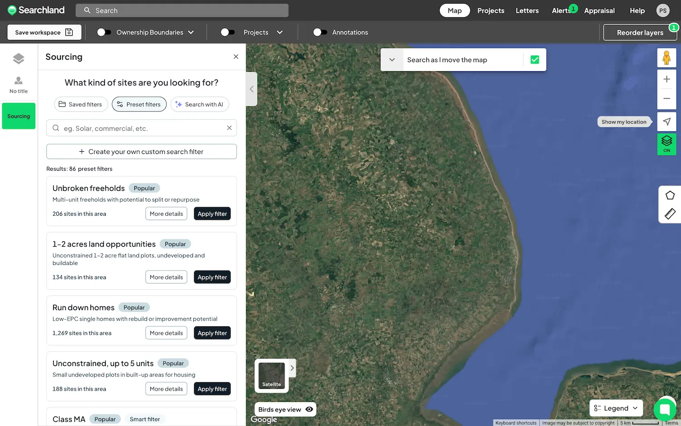Create your own custom search filter
Screen dimensions: 681x426
pyautogui.click(x=142, y=152)
